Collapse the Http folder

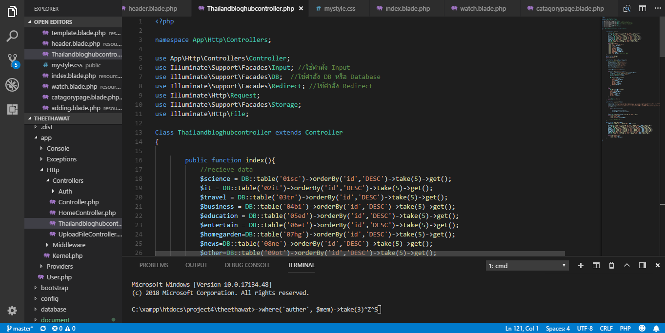coord(73,170)
